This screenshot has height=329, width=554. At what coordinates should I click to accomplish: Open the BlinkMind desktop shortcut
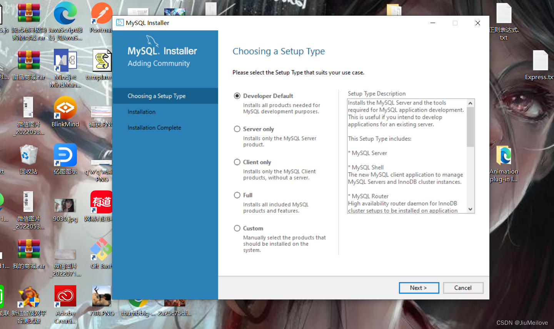65,112
